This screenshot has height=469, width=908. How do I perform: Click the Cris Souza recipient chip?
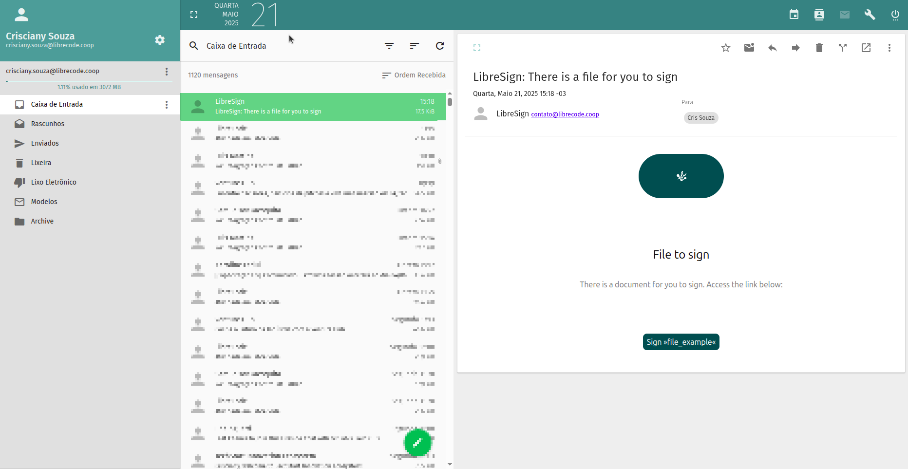701,118
